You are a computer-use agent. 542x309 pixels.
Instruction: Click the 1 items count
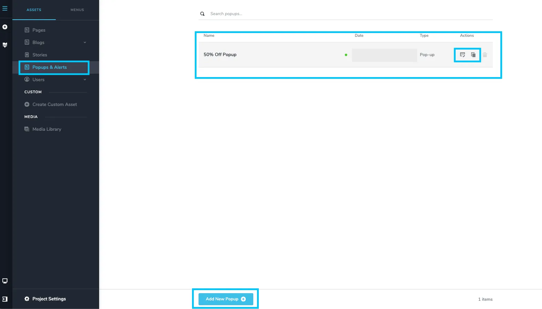tap(485, 299)
